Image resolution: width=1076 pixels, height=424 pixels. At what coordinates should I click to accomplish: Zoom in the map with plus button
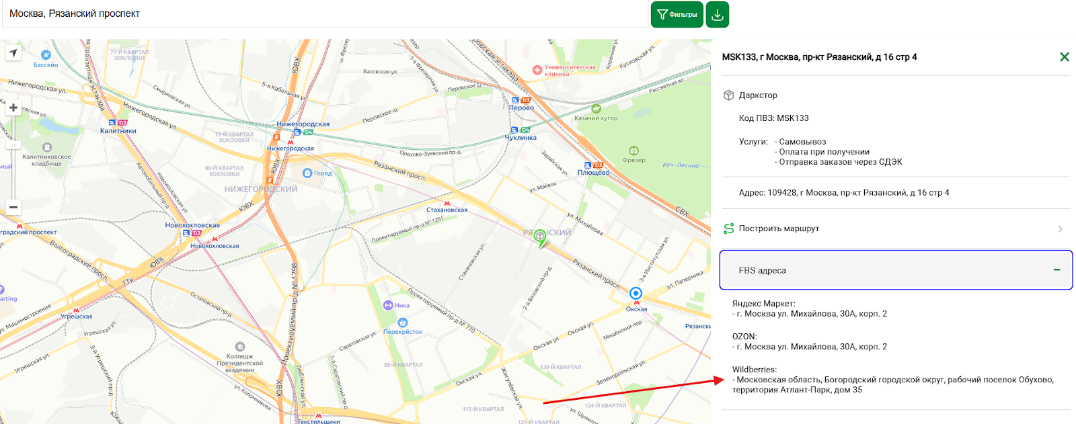[13, 108]
